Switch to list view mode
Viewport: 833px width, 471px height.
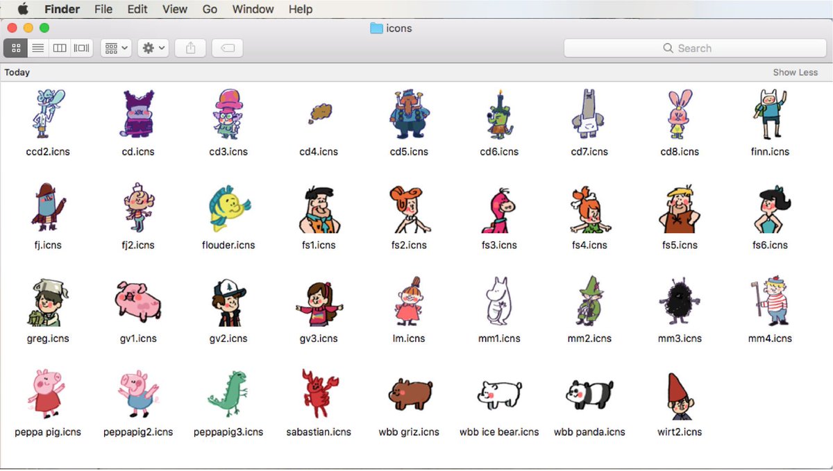click(38, 48)
